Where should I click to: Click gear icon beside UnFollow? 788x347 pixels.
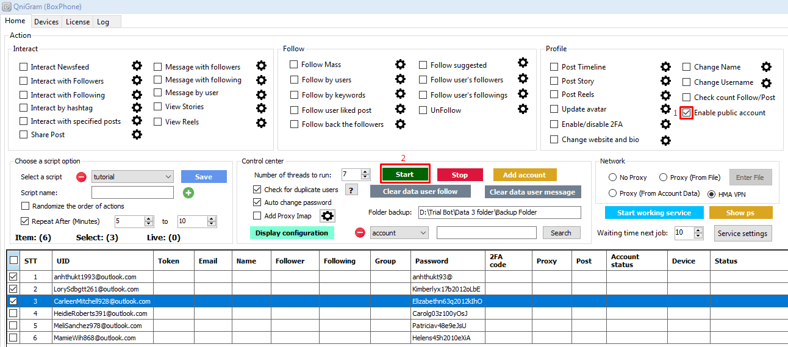click(523, 109)
